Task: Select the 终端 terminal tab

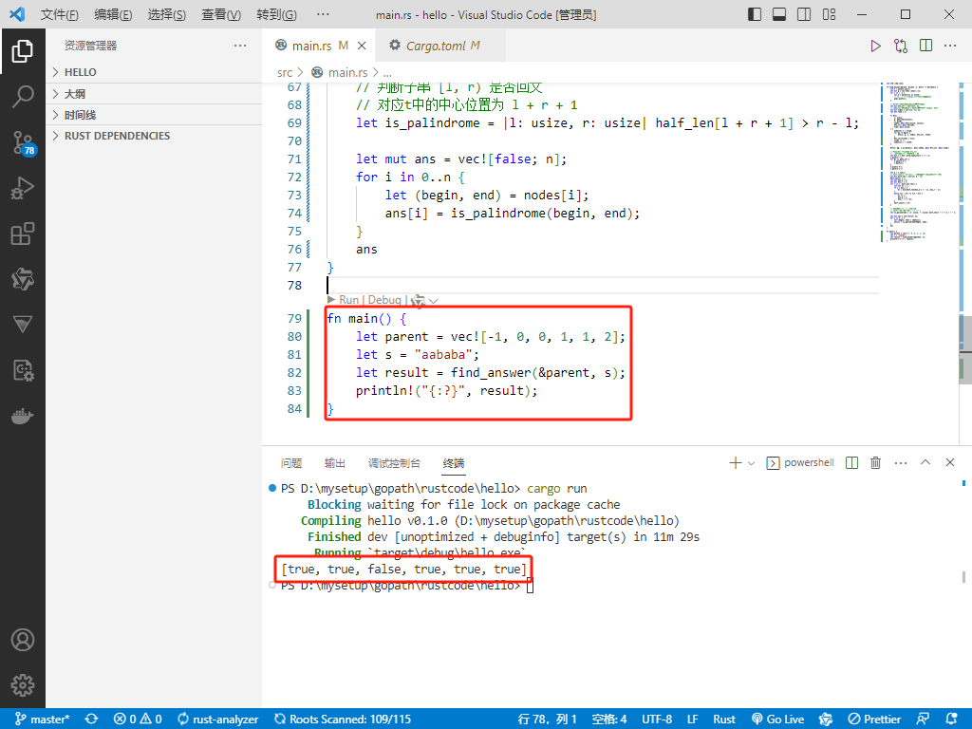Action: (x=454, y=463)
